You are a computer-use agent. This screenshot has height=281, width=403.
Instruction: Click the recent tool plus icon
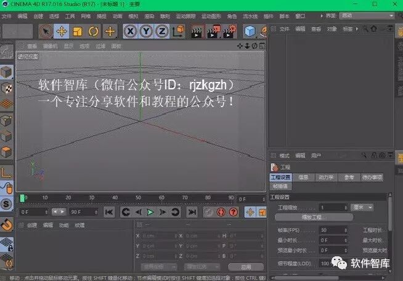click(110, 31)
